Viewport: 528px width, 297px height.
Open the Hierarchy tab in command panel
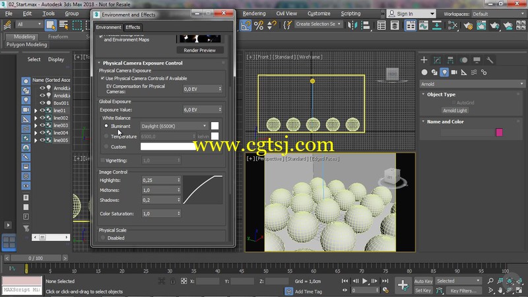(450, 60)
